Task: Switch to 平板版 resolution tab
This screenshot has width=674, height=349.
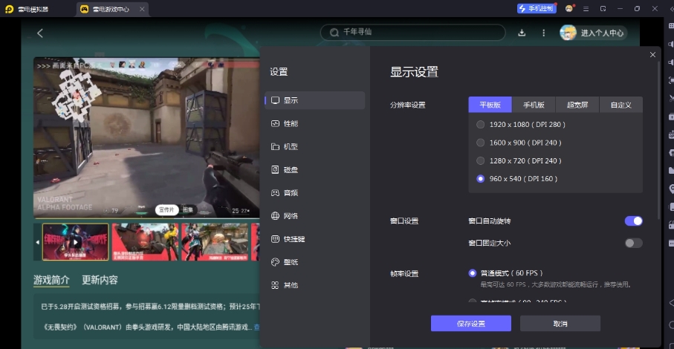Action: 490,105
